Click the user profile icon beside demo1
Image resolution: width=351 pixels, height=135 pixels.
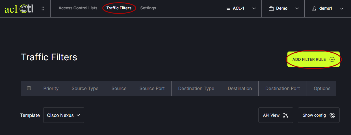coord(314,8)
